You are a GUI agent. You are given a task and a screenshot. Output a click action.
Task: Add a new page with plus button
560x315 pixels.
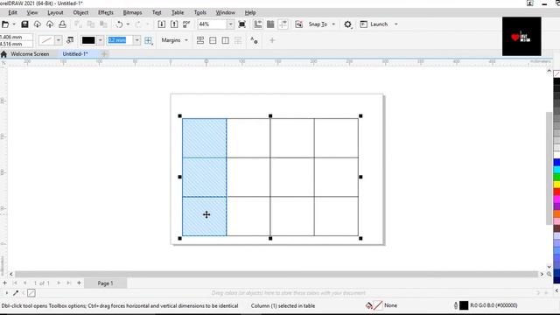pos(79,283)
